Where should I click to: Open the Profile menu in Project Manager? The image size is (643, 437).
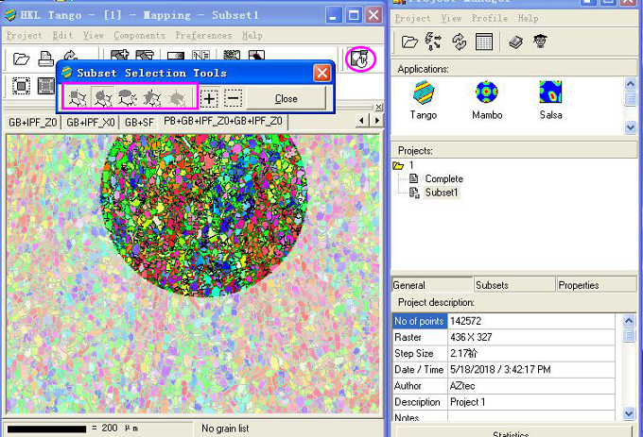489,18
